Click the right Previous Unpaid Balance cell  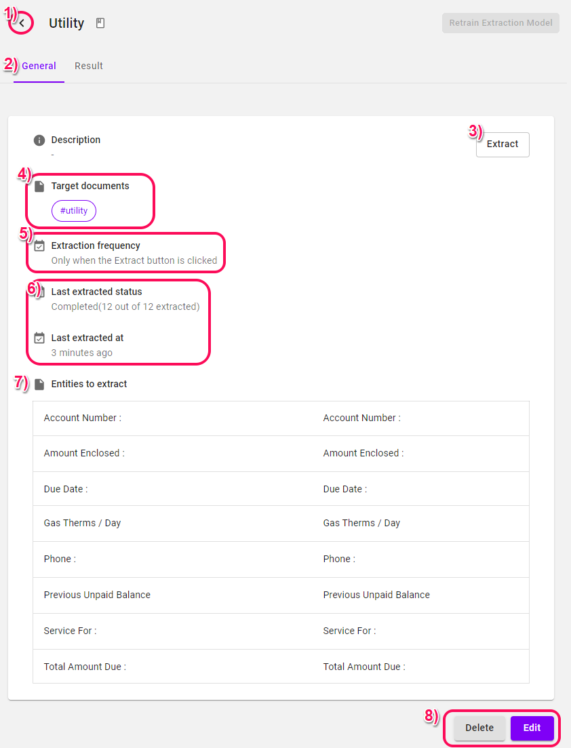420,595
